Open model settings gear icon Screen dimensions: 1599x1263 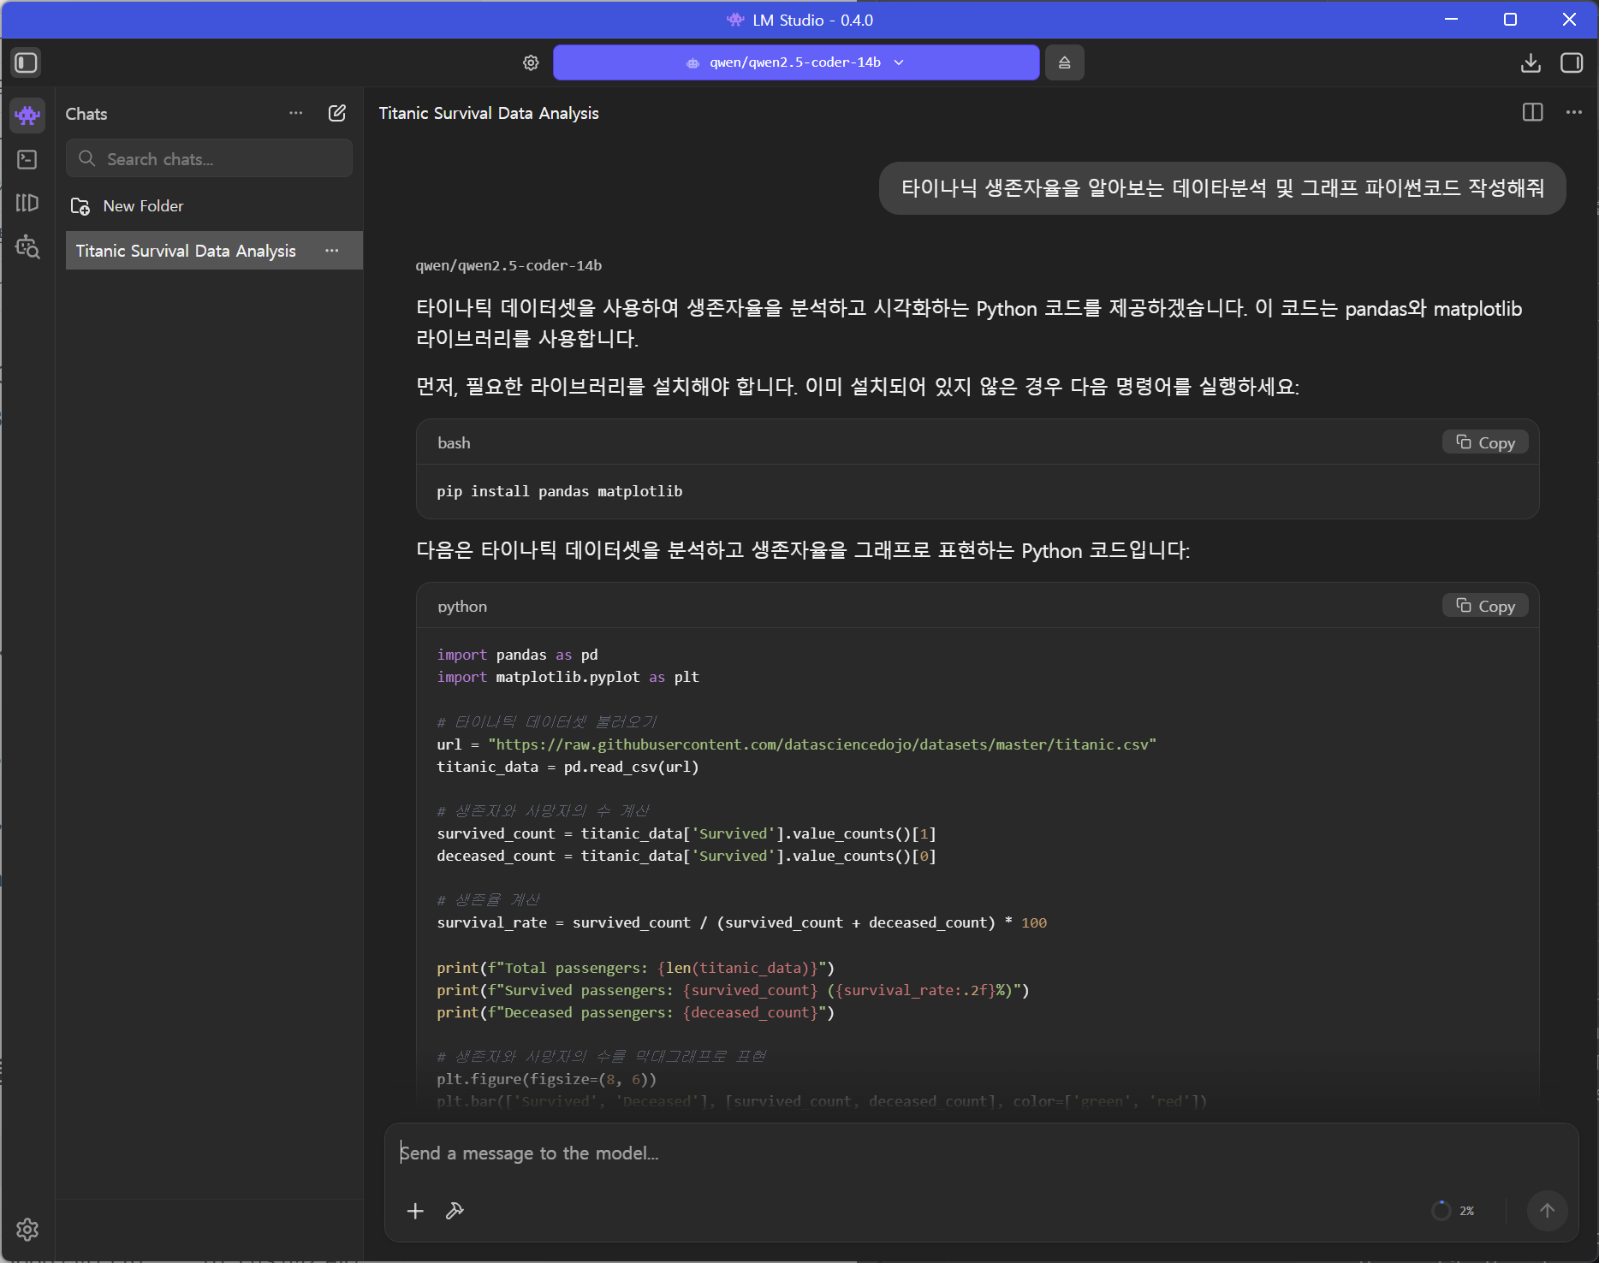point(531,62)
